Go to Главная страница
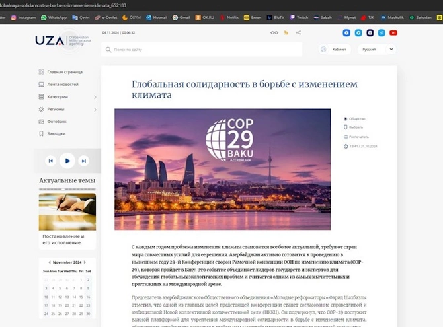 [60, 72]
